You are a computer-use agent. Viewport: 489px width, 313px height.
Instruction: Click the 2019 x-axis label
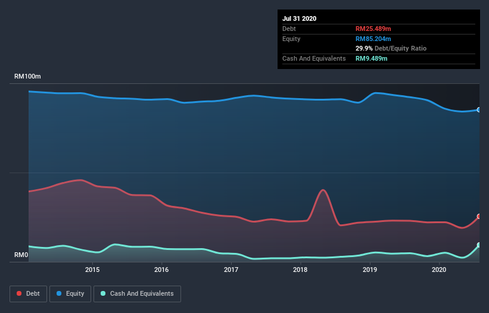(x=370, y=270)
